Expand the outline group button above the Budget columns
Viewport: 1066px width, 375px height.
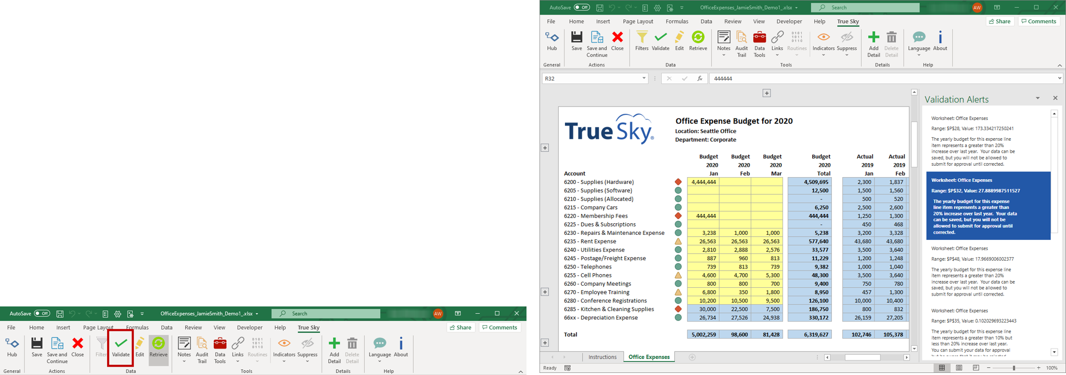pos(766,93)
